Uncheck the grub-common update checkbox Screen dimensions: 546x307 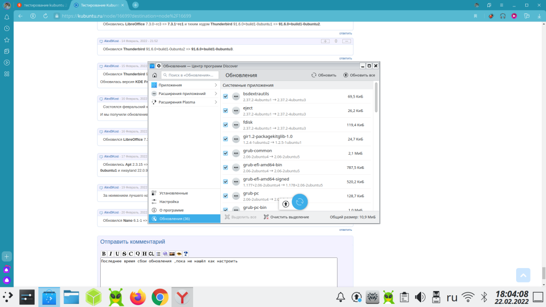[x=226, y=153]
